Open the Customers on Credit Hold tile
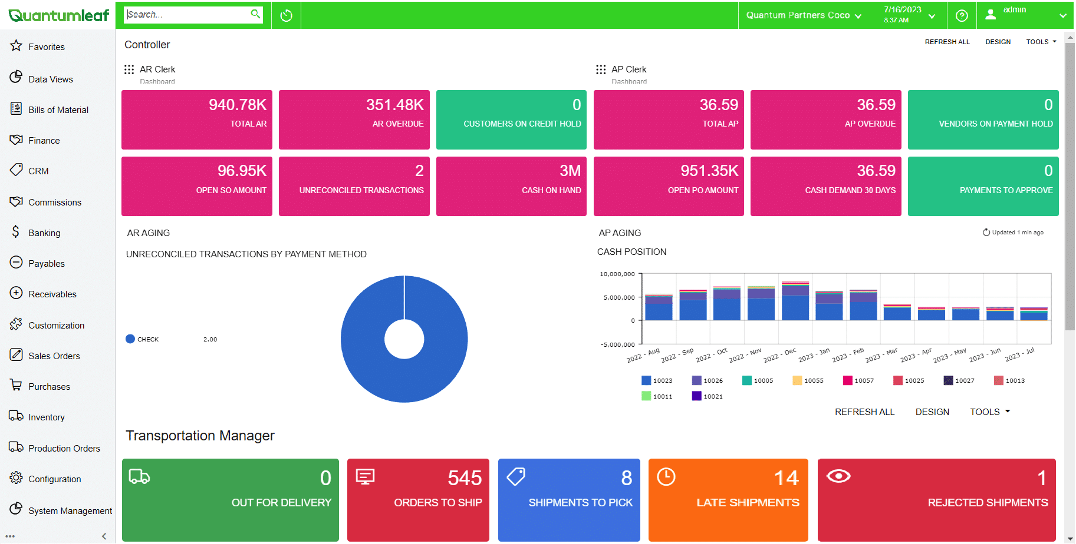The height and width of the screenshot is (544, 1076). coord(511,120)
